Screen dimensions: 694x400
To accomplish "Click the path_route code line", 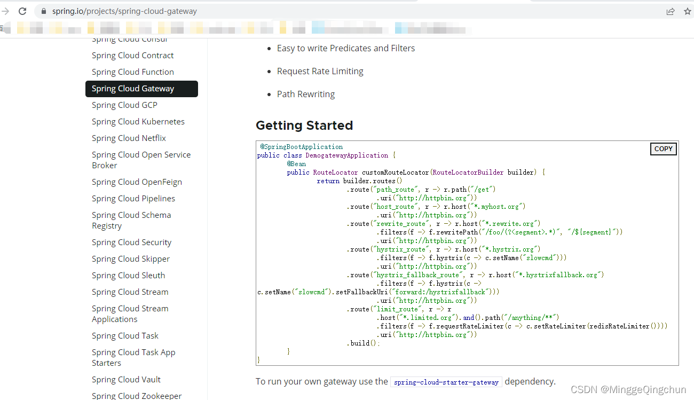I will click(421, 190).
